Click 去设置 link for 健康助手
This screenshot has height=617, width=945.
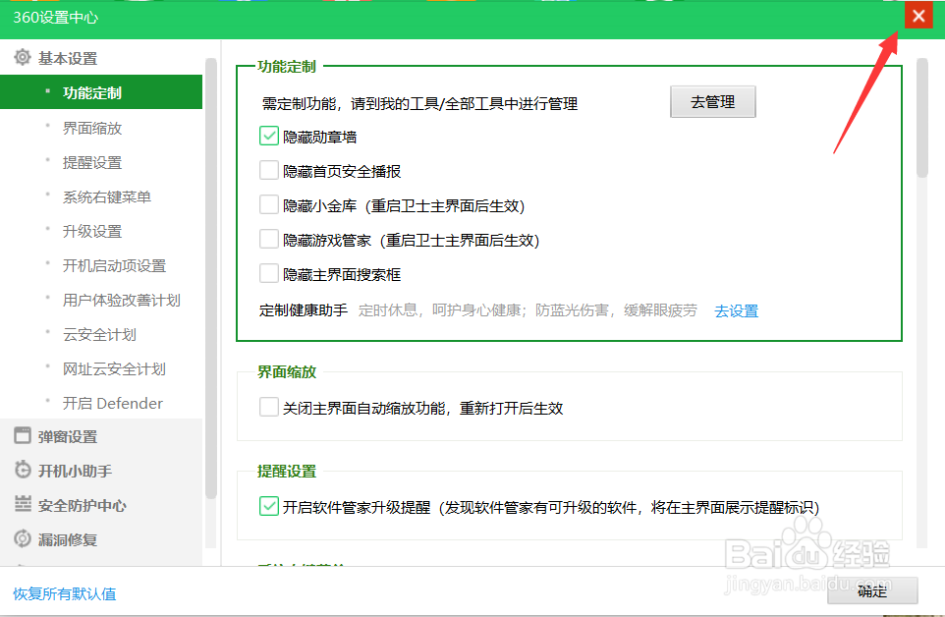736,310
